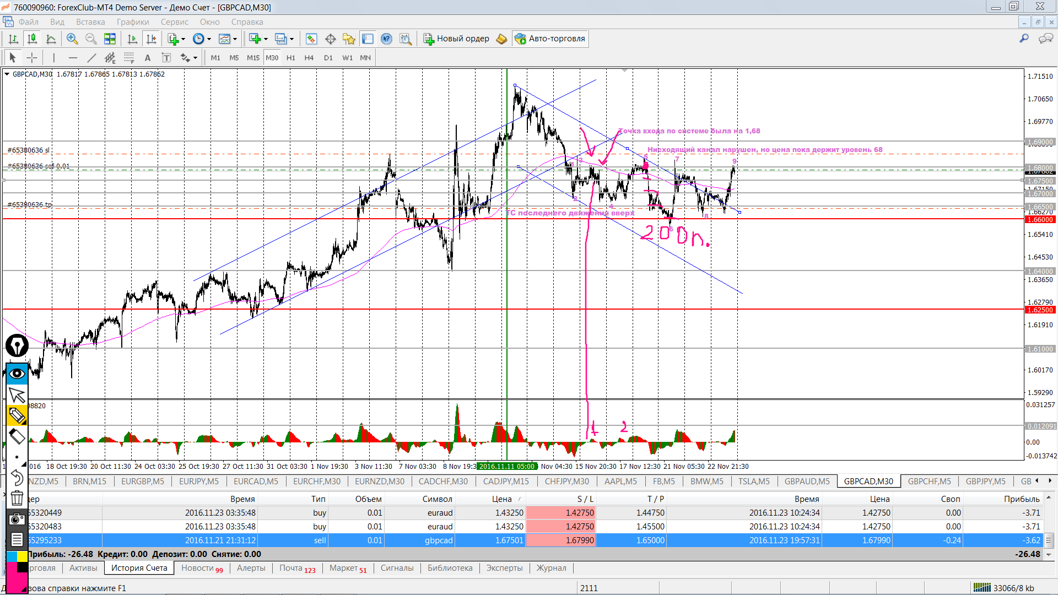The width and height of the screenshot is (1058, 595).
Task: Select the crosshair cursor tool
Action: (x=32, y=58)
